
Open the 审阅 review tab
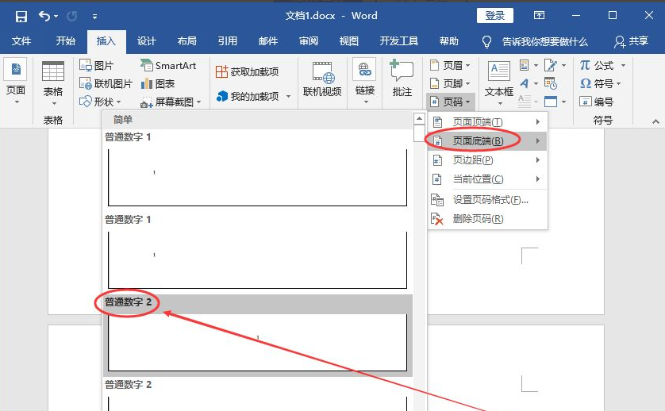(309, 41)
